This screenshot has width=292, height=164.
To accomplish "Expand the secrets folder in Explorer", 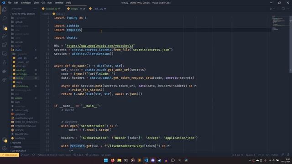I will click(18, 98).
